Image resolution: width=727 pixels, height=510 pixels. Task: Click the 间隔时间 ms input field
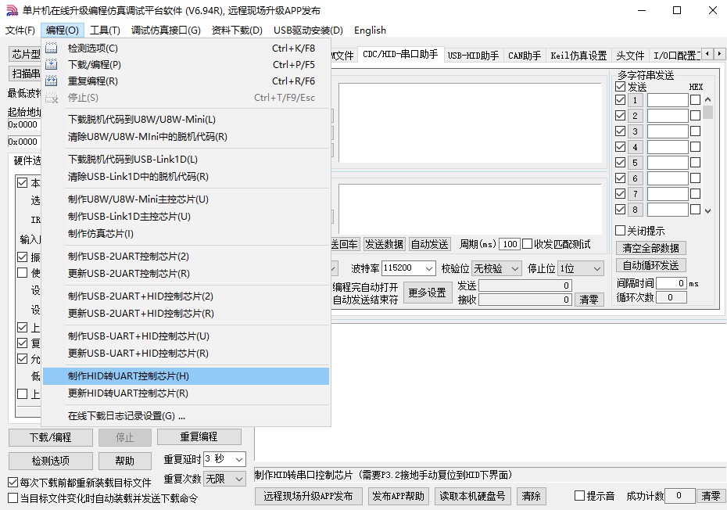pyautogui.click(x=671, y=283)
